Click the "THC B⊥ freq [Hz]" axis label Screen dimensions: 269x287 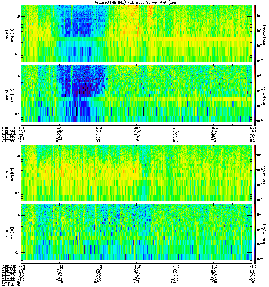10,174
